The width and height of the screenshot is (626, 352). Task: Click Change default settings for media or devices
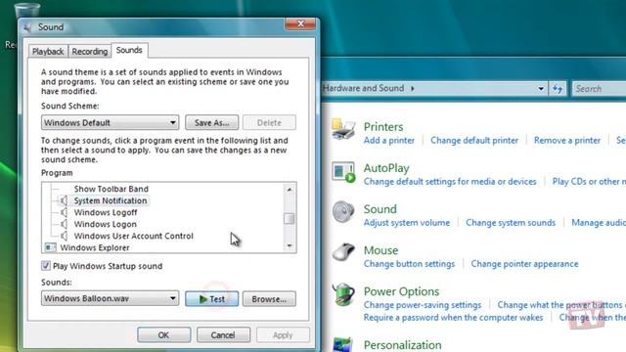point(450,182)
